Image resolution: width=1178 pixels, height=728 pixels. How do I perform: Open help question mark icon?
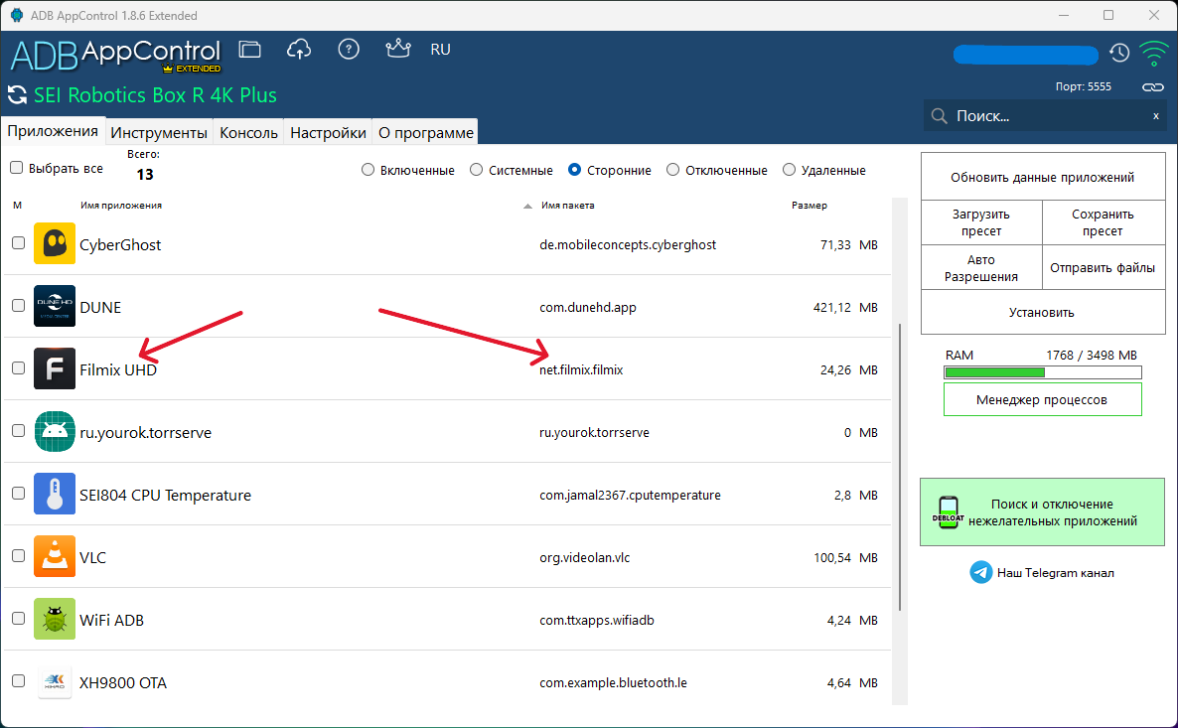(x=349, y=50)
